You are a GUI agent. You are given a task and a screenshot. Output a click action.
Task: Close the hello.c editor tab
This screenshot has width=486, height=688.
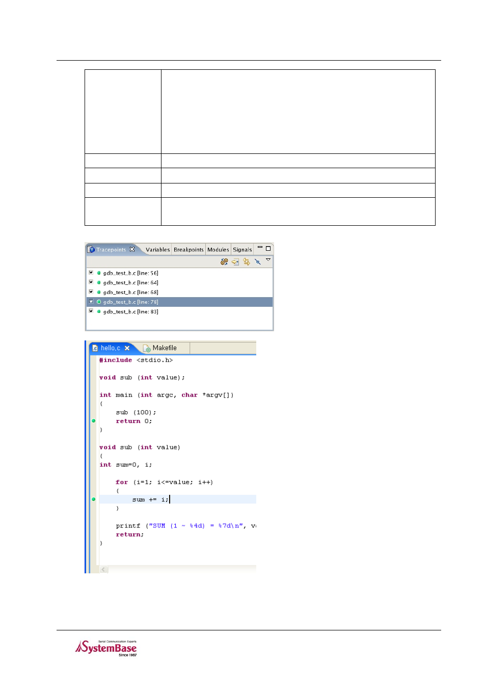coord(127,348)
